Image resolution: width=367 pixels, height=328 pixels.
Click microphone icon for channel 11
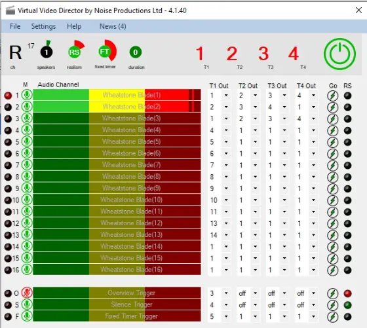click(27, 211)
